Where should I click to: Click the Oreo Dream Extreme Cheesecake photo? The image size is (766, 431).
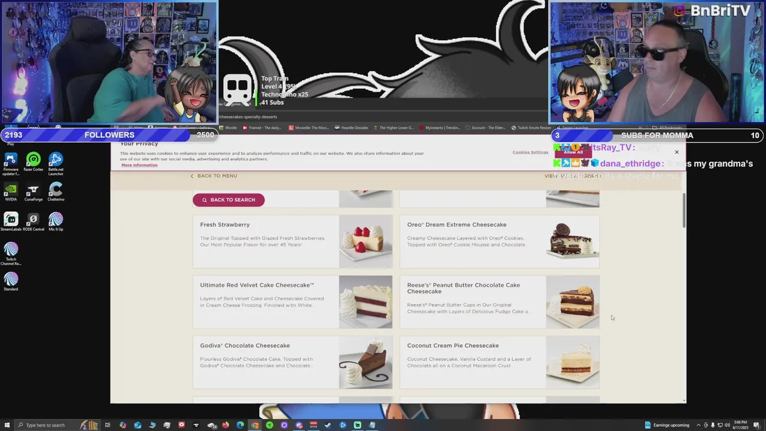(573, 242)
